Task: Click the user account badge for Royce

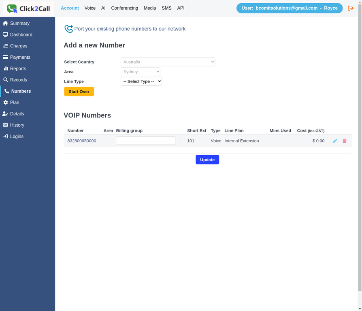Action: [x=289, y=8]
